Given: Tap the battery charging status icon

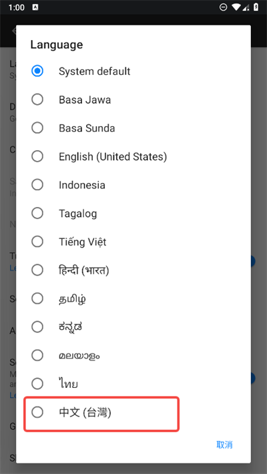Looking at the screenshot, I should 256,7.
